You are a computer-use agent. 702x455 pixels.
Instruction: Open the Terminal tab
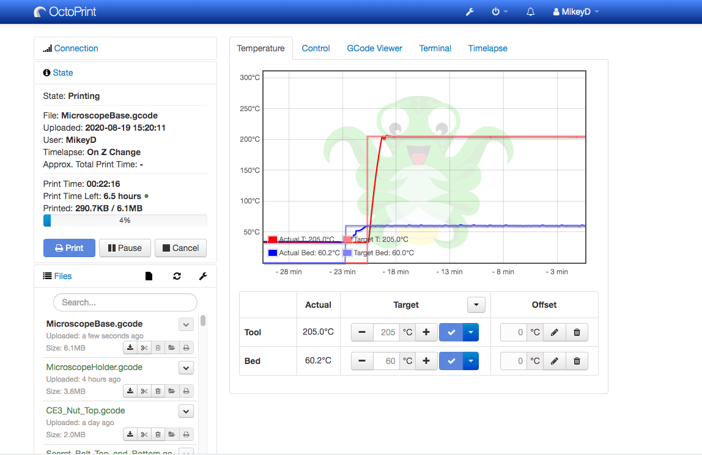(x=435, y=48)
